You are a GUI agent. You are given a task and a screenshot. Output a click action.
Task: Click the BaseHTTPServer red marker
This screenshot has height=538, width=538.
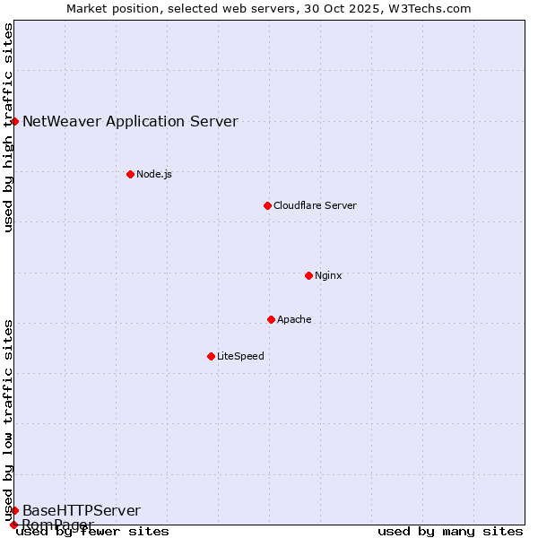click(14, 510)
